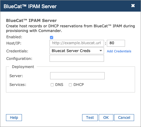The image size is (141, 127).
Task: Open Help for this dialog
Action: click(x=14, y=118)
